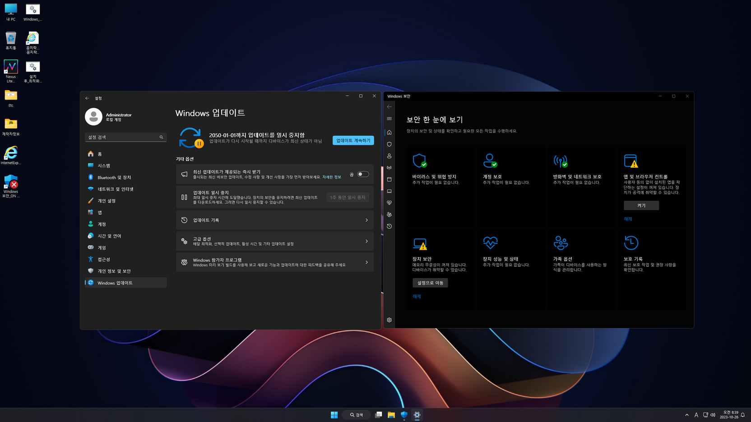Open File Explorer from taskbar
This screenshot has width=751, height=422.
391,415
